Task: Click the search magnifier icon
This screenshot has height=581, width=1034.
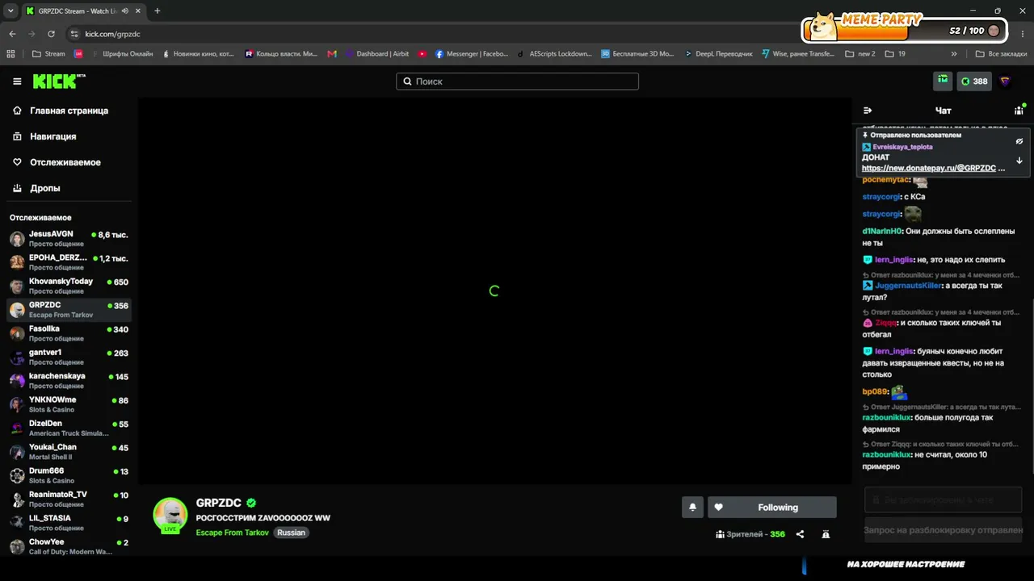Action: (407, 82)
